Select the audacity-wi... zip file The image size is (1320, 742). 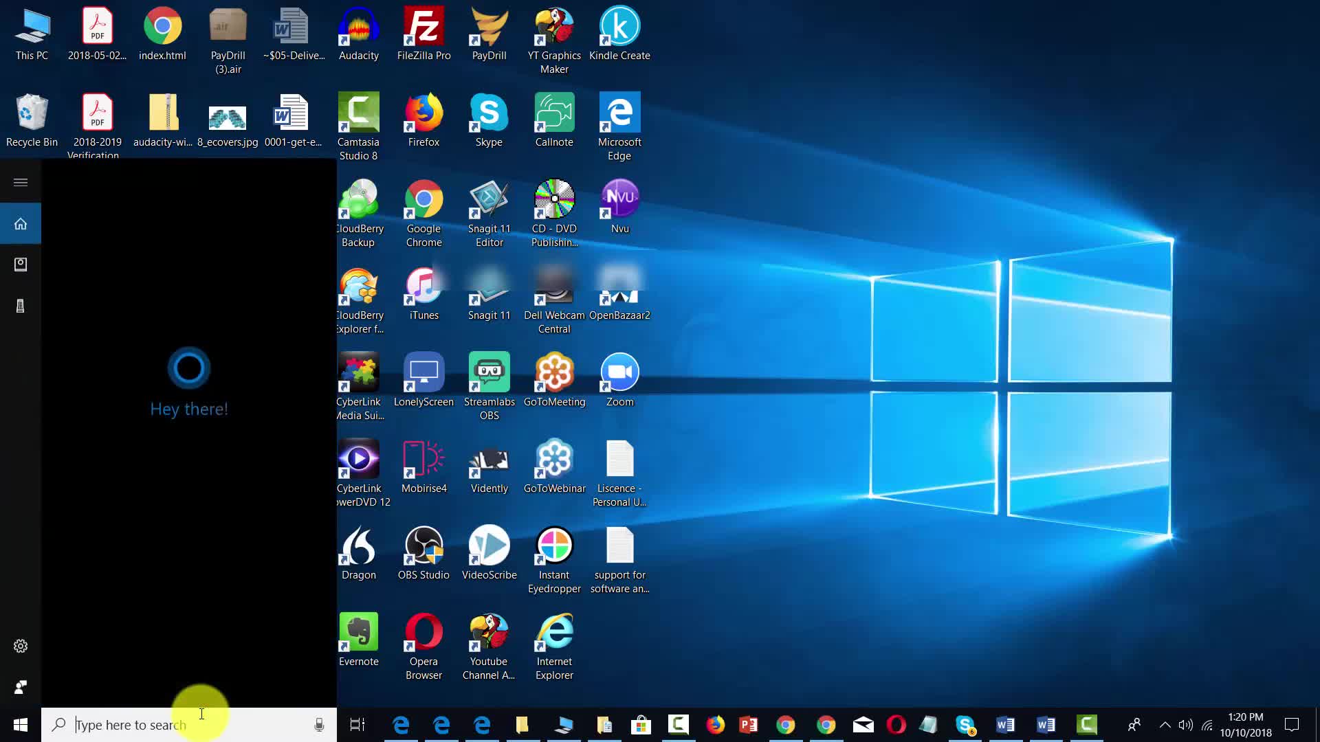pyautogui.click(x=163, y=120)
